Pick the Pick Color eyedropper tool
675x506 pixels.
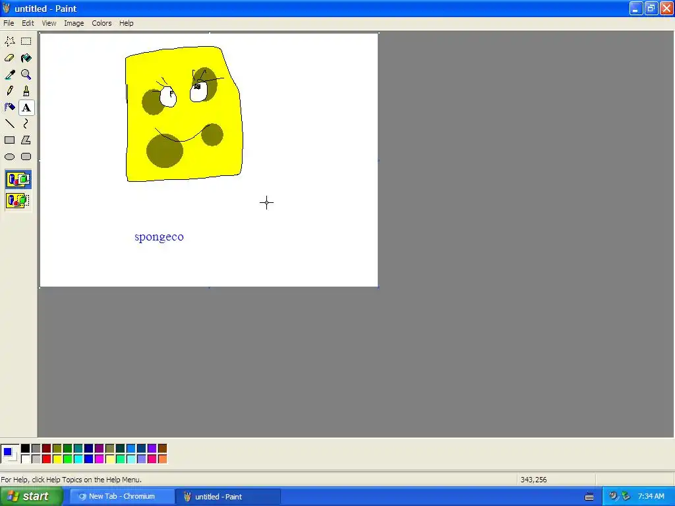point(9,74)
